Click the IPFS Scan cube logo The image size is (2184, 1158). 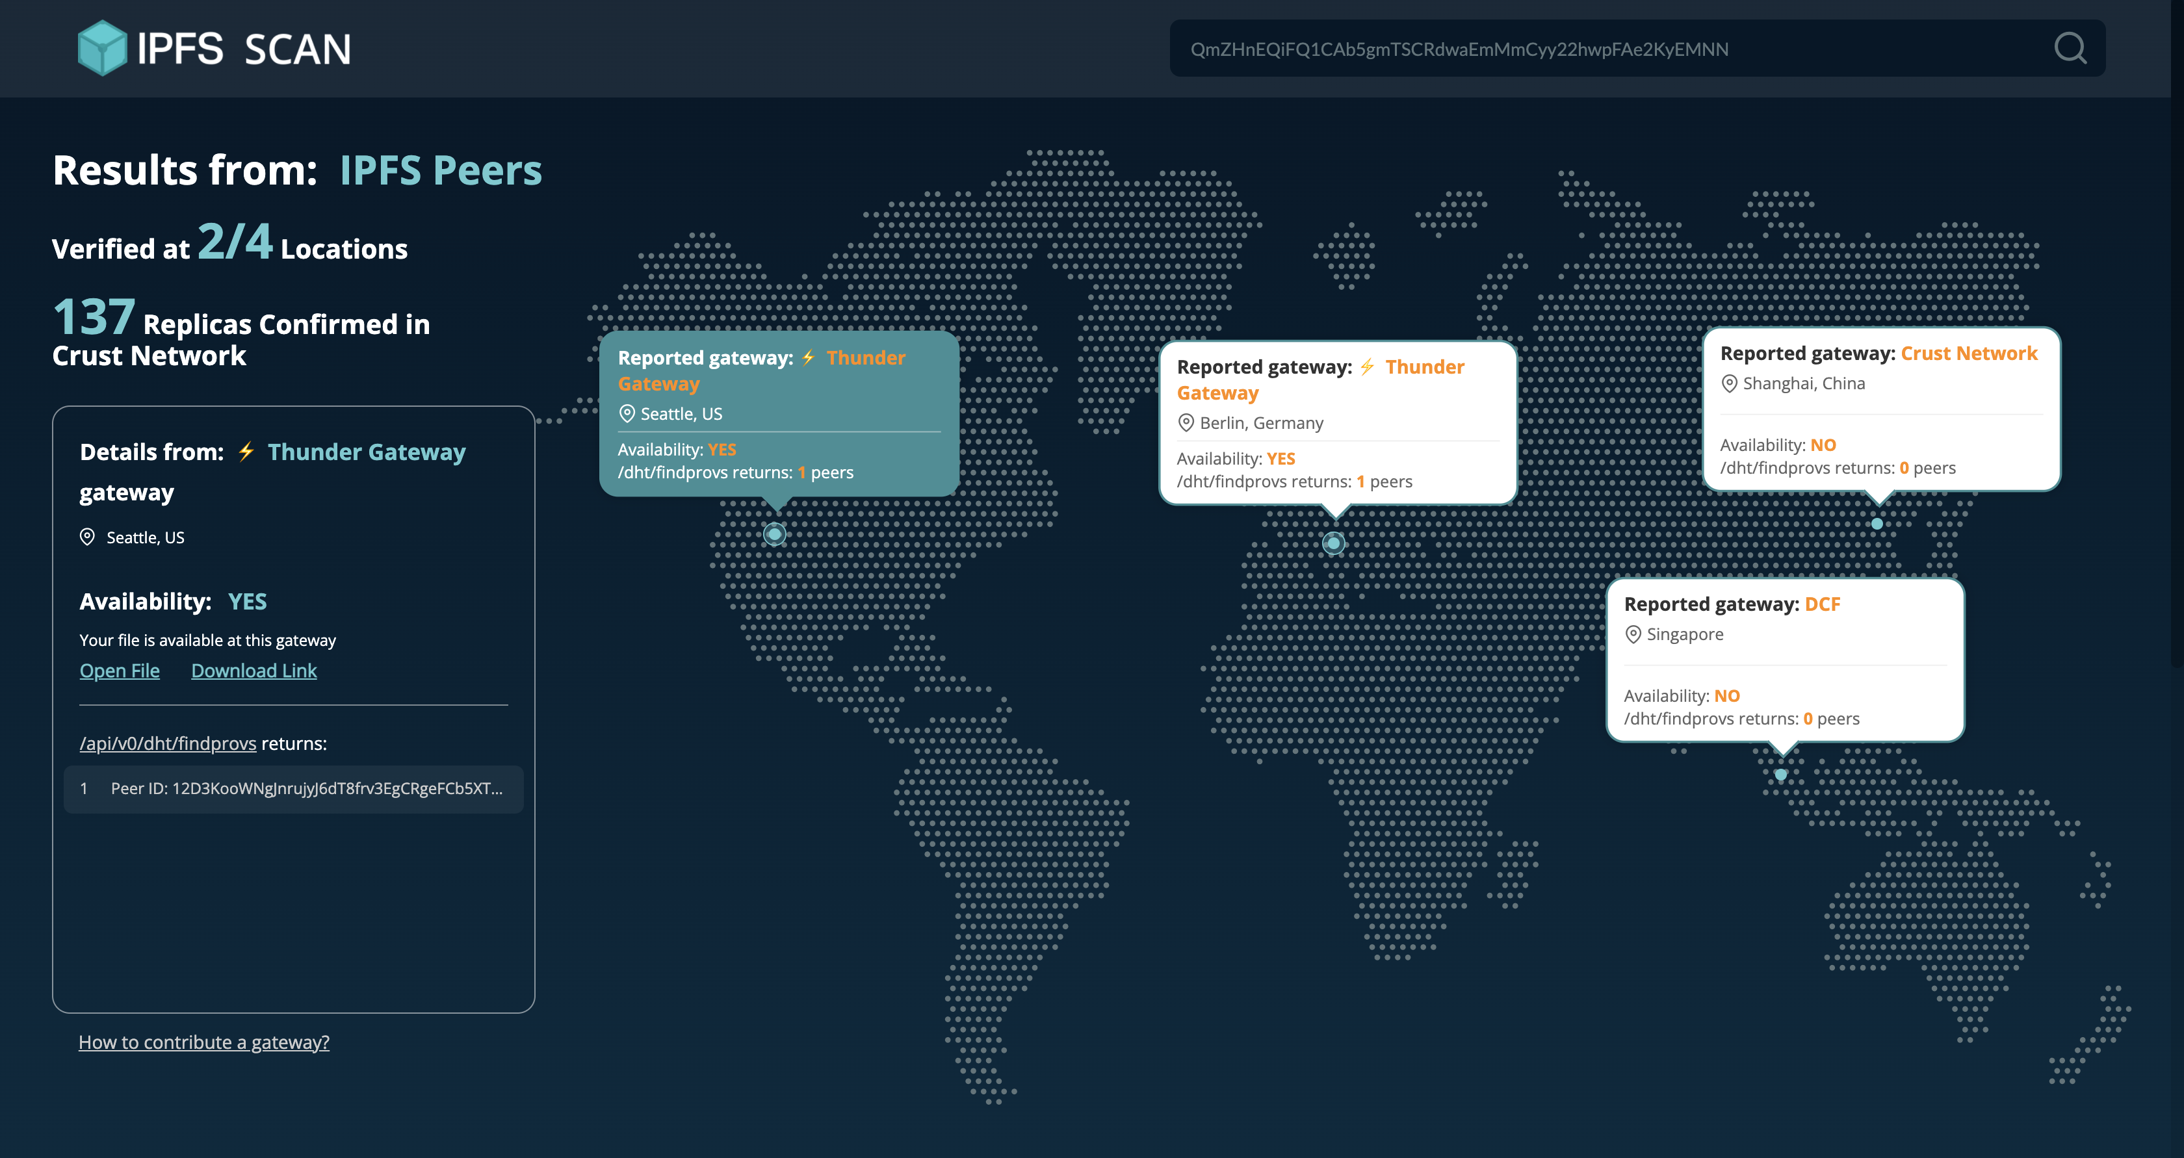click(x=102, y=48)
